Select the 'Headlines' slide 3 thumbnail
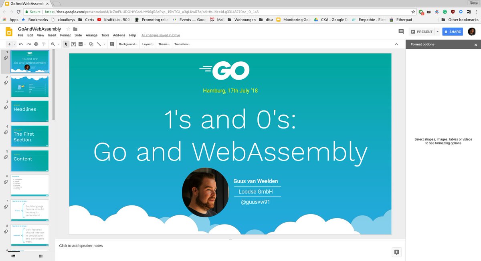This screenshot has width=481, height=261. pyautogui.click(x=30, y=111)
